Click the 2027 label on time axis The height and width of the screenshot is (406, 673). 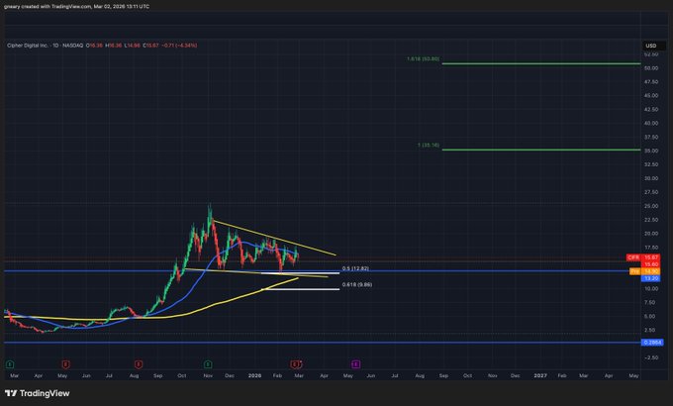pyautogui.click(x=540, y=375)
